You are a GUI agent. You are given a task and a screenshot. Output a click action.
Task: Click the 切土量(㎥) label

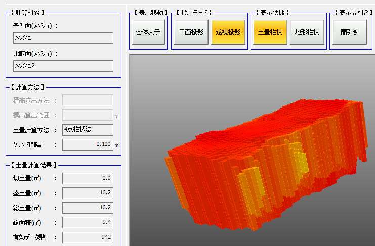point(27,178)
